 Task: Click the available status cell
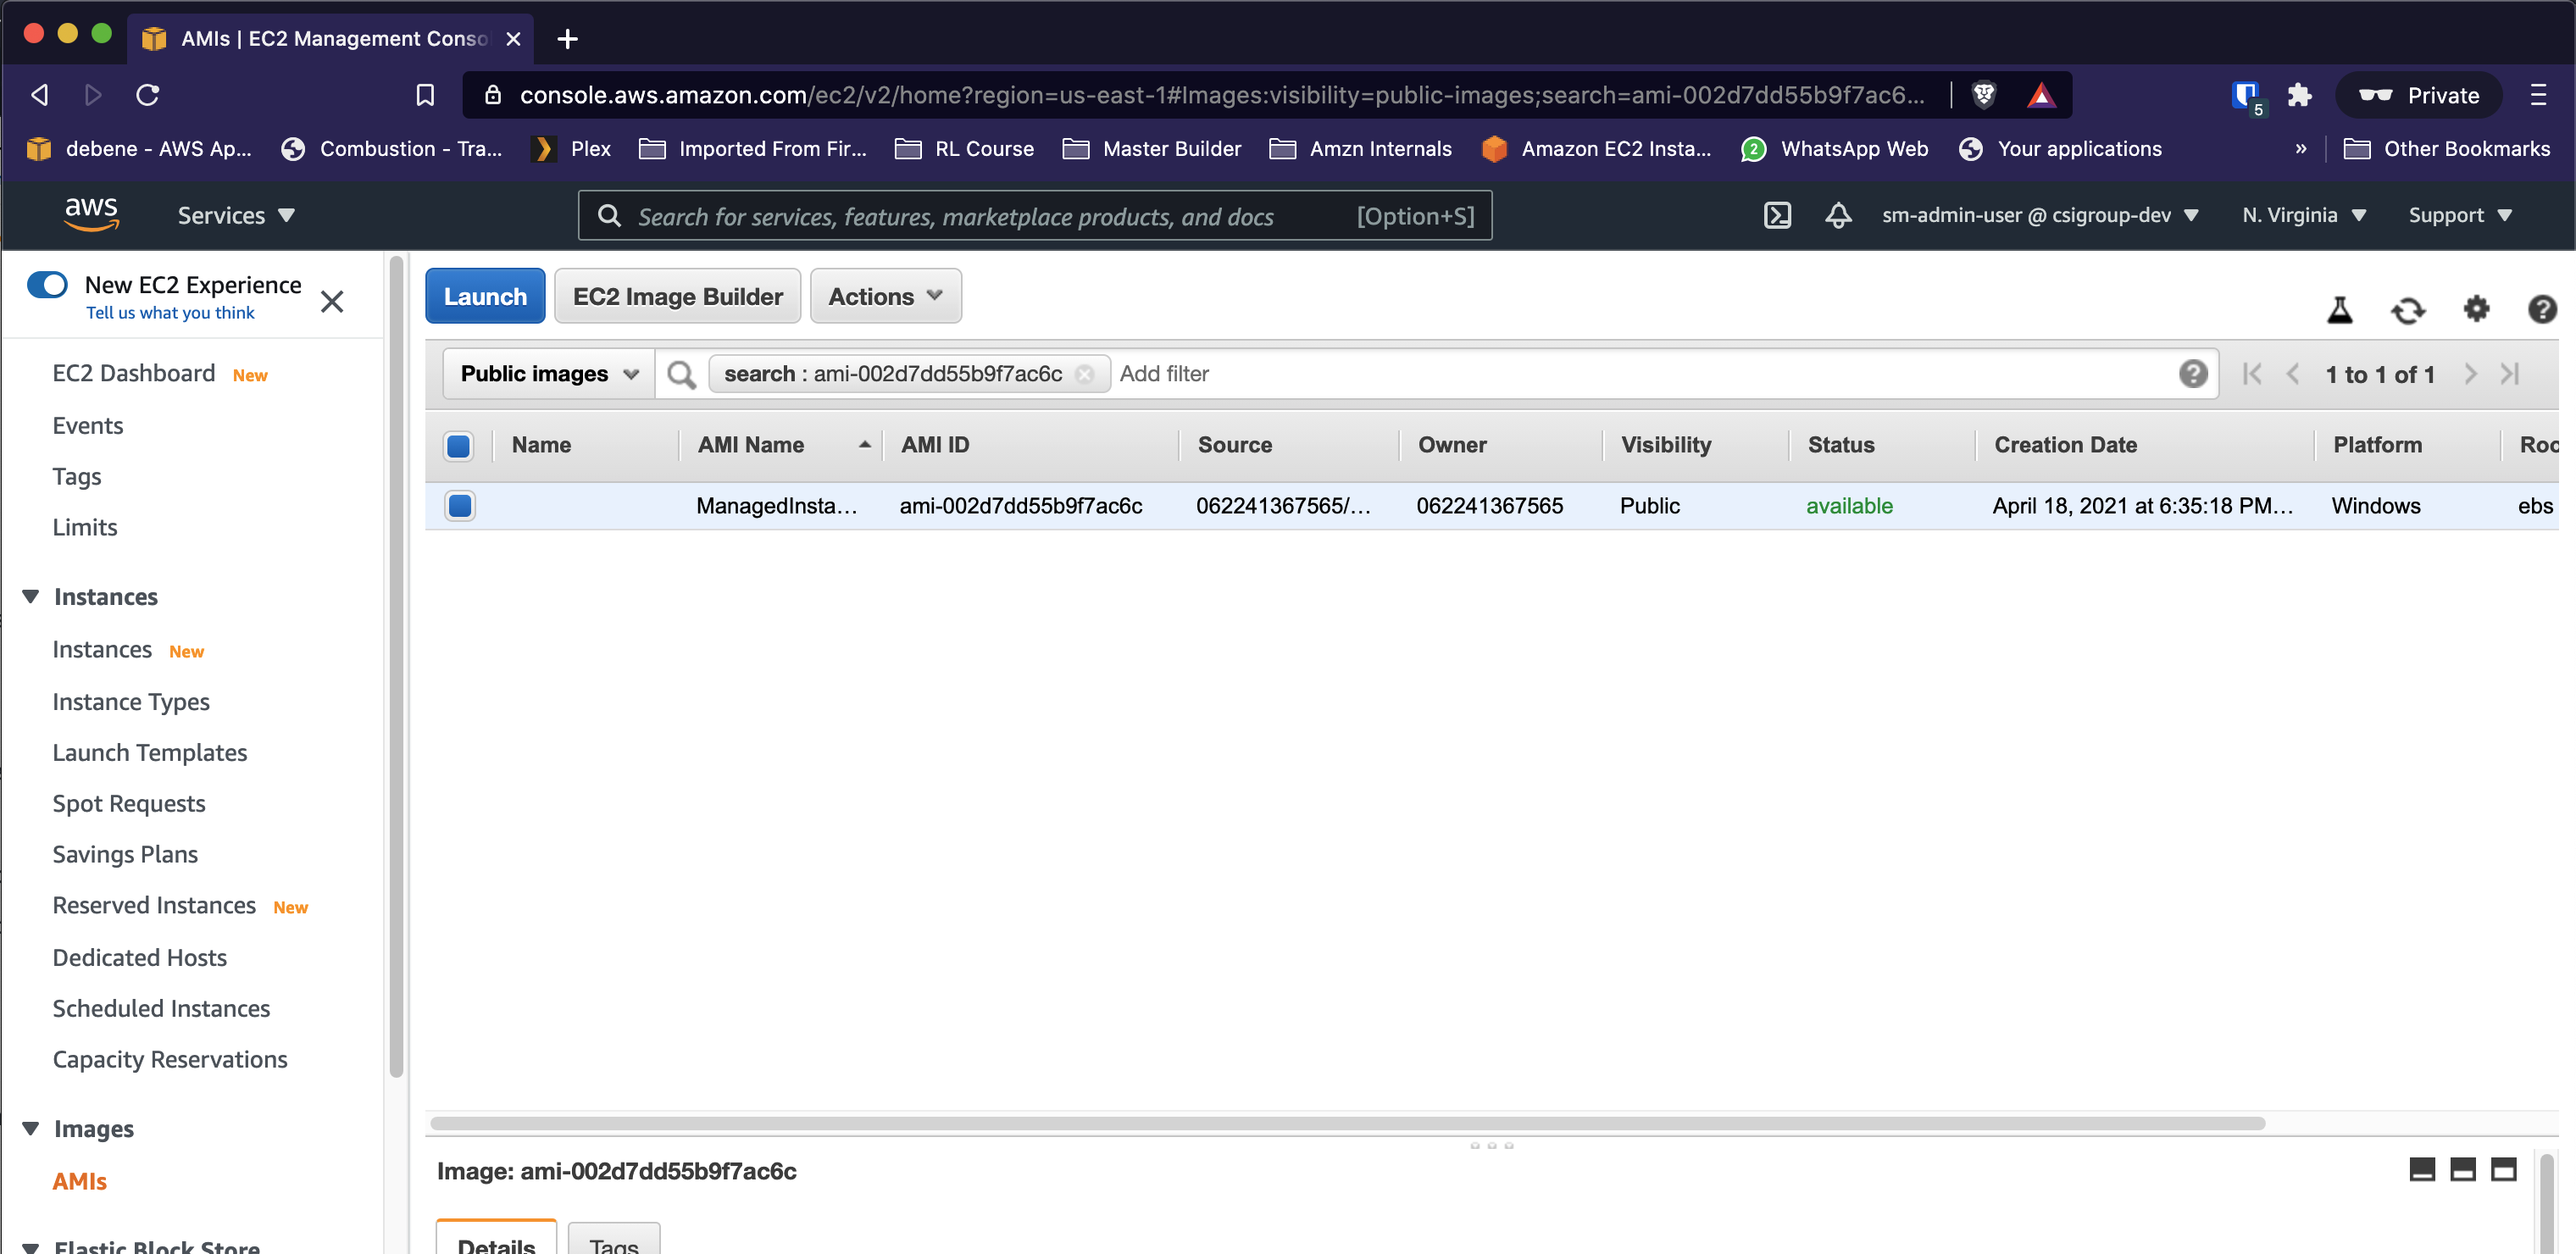coord(1849,506)
